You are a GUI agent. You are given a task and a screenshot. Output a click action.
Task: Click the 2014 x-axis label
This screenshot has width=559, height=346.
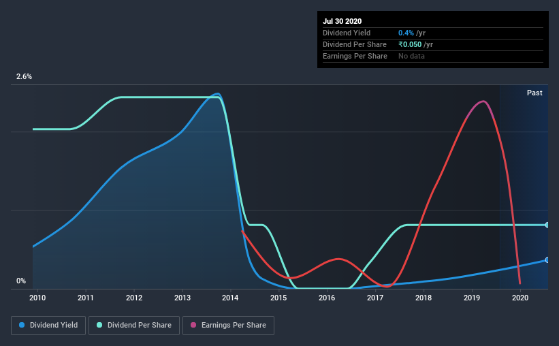(x=230, y=298)
